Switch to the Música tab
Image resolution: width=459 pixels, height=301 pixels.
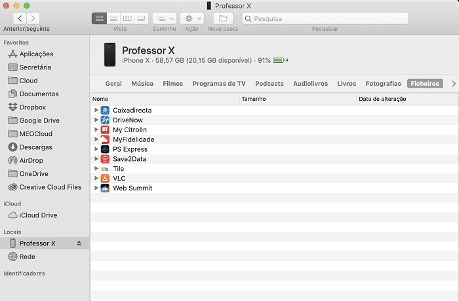[142, 84]
